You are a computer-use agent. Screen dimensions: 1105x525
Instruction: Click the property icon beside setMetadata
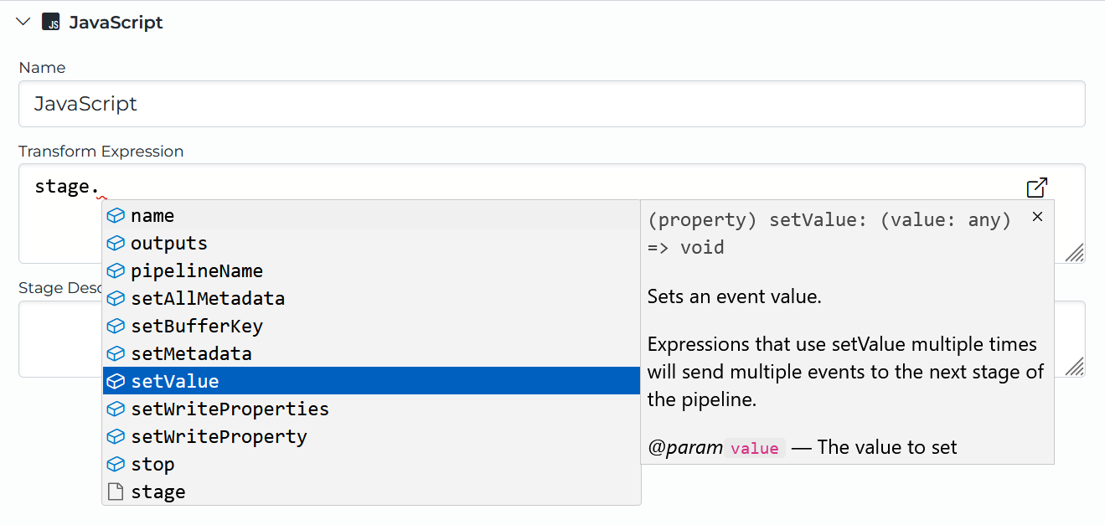click(x=116, y=353)
